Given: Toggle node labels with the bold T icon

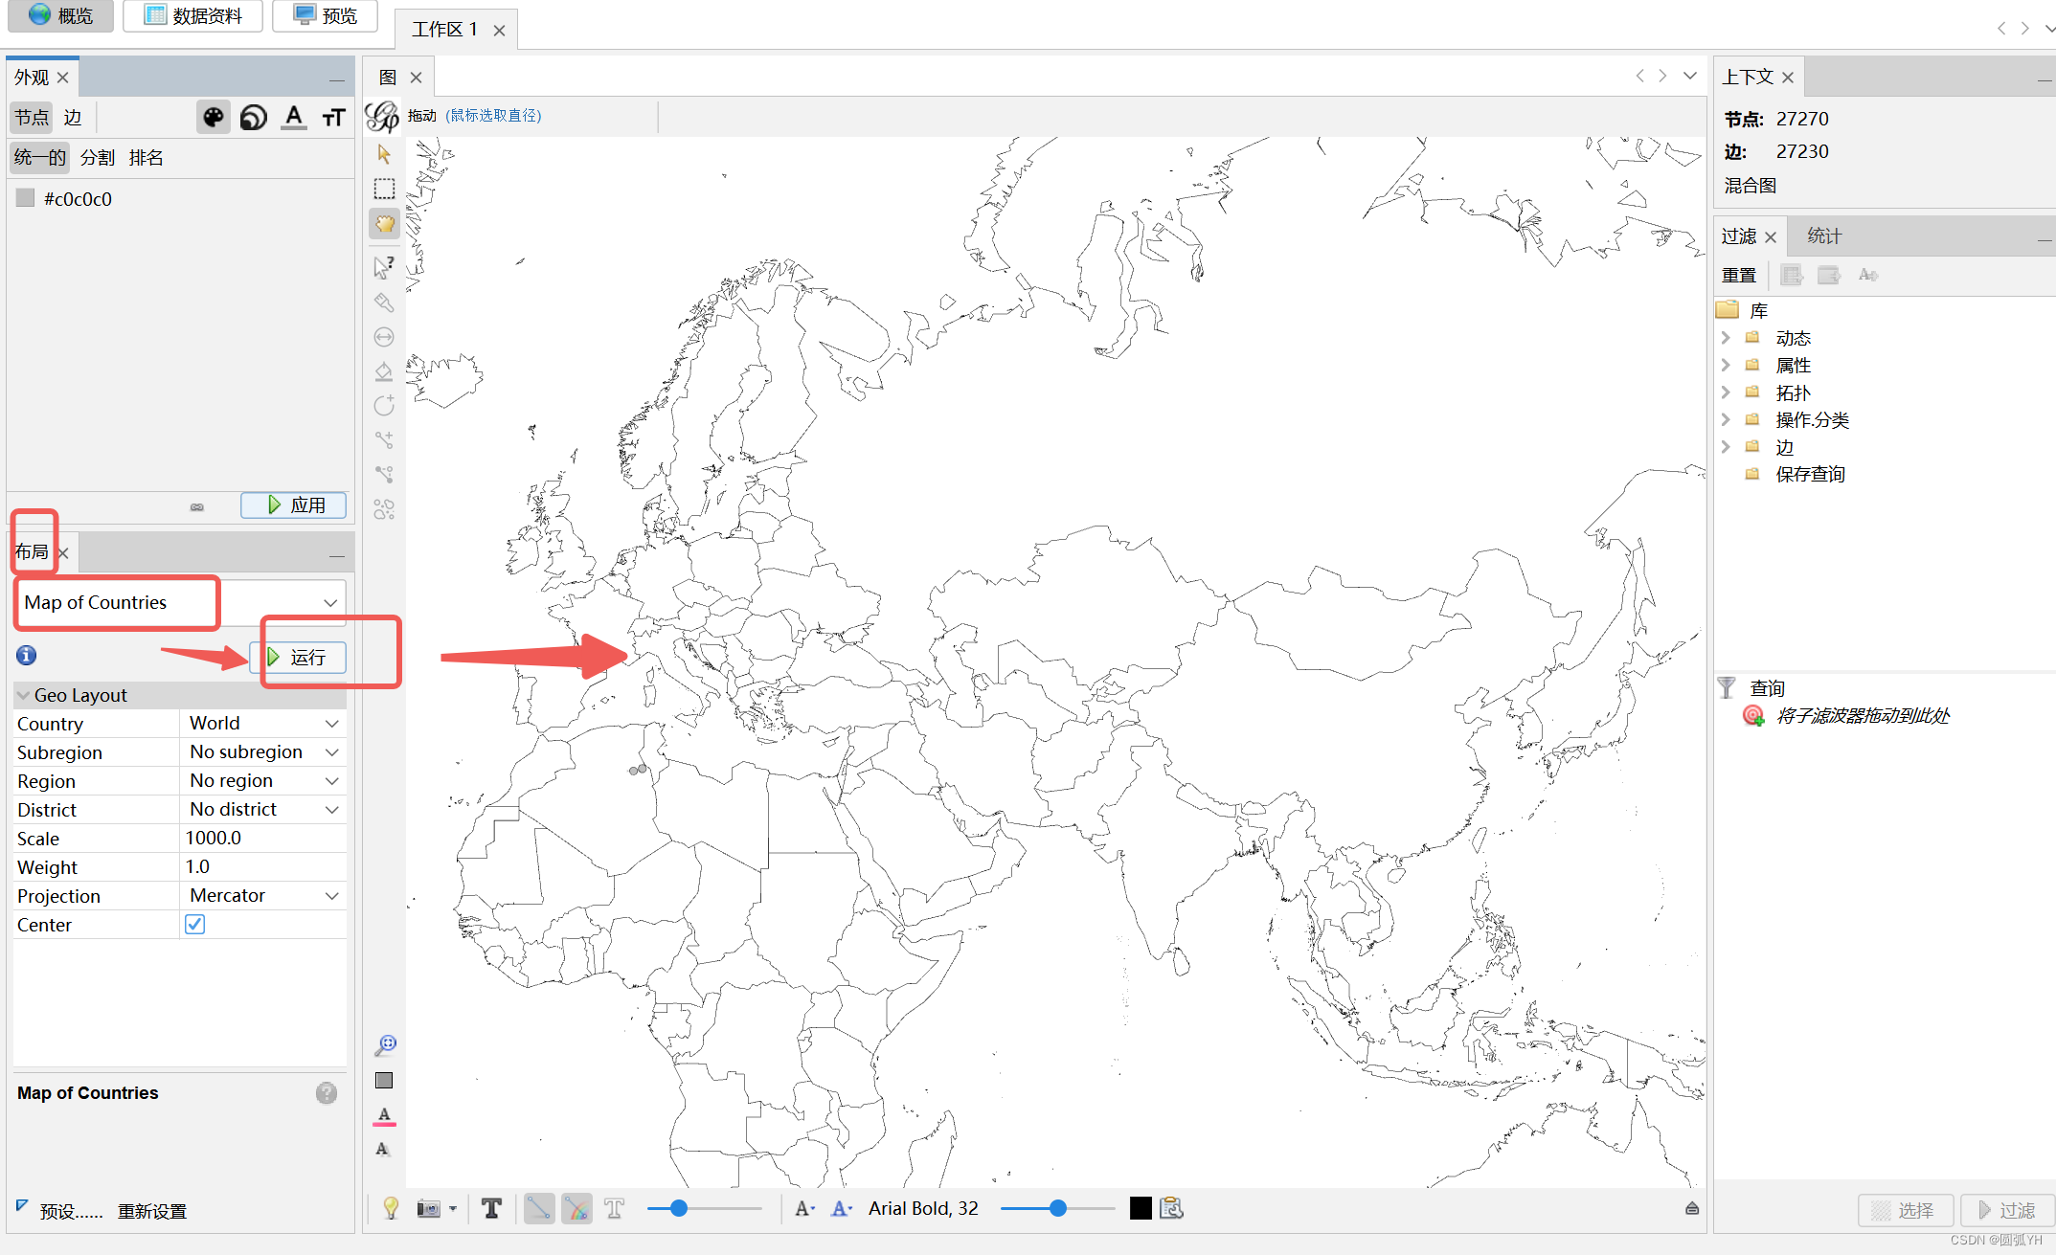Looking at the screenshot, I should tap(492, 1208).
